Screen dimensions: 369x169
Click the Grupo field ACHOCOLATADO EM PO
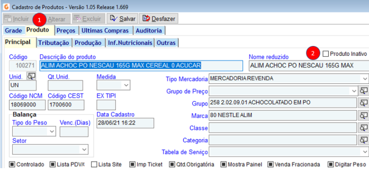(x=282, y=103)
